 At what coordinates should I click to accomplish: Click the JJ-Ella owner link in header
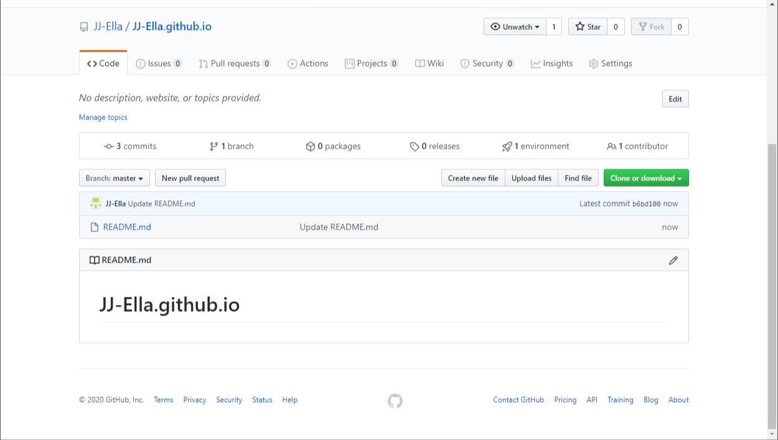click(x=108, y=27)
